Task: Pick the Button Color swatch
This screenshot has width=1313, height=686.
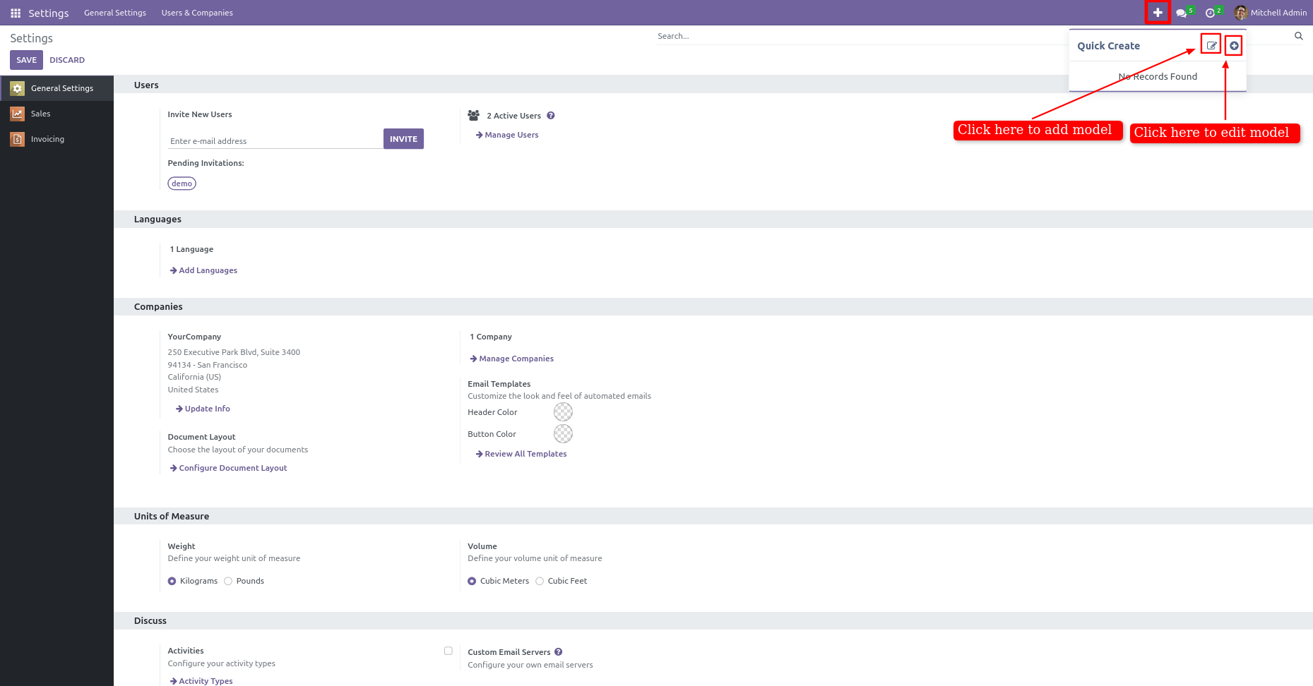Action: (563, 433)
